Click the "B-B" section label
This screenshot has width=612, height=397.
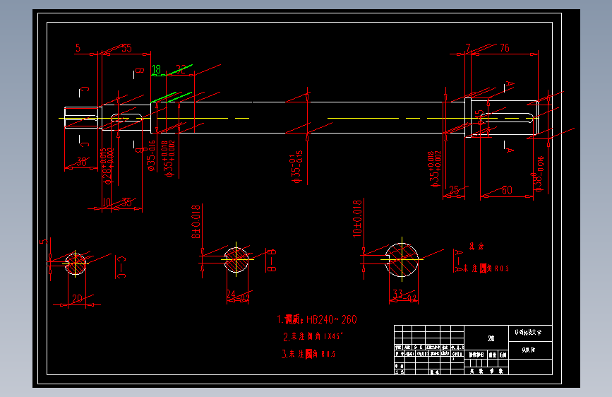coord(272,260)
